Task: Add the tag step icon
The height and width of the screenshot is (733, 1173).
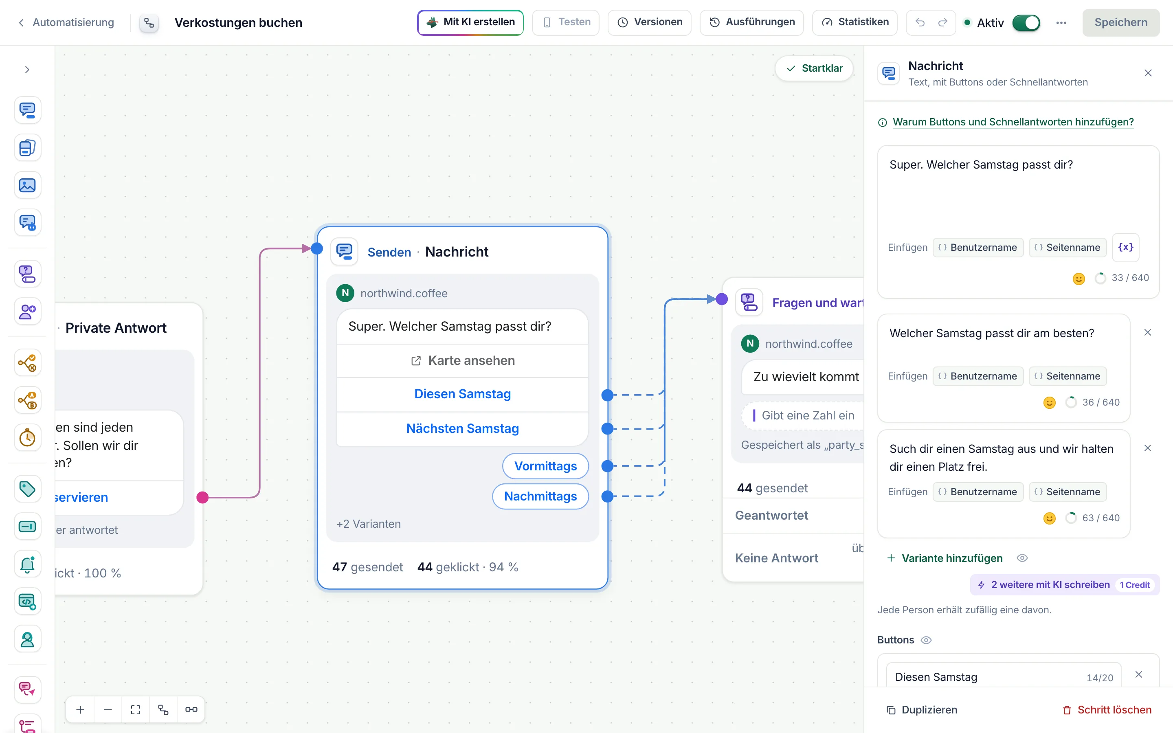Action: [x=27, y=489]
